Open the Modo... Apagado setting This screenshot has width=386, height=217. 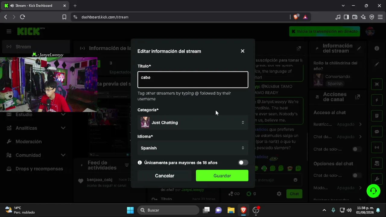click(337, 188)
